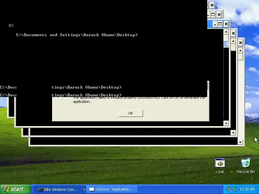Click the gray round system tray icon
This screenshot has height=194, width=259.
click(x=229, y=189)
